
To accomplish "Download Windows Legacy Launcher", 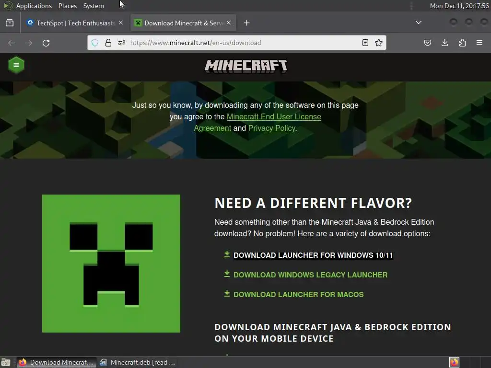I will click(311, 275).
